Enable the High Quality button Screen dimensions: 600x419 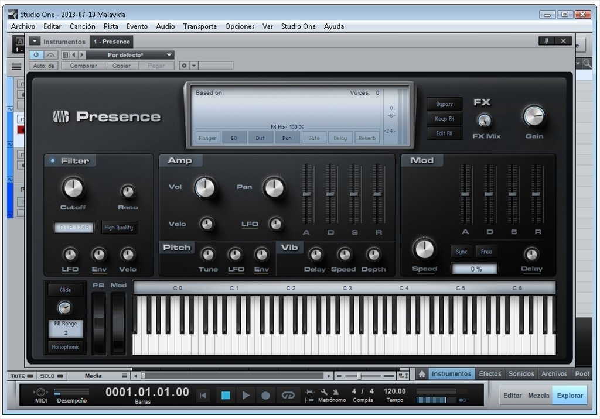click(118, 228)
